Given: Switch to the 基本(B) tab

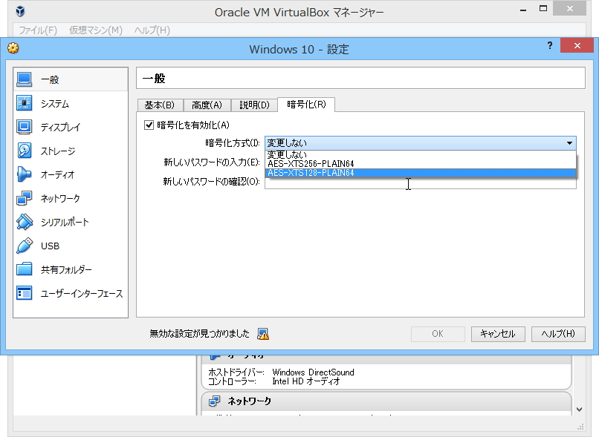Looking at the screenshot, I should click(x=160, y=105).
